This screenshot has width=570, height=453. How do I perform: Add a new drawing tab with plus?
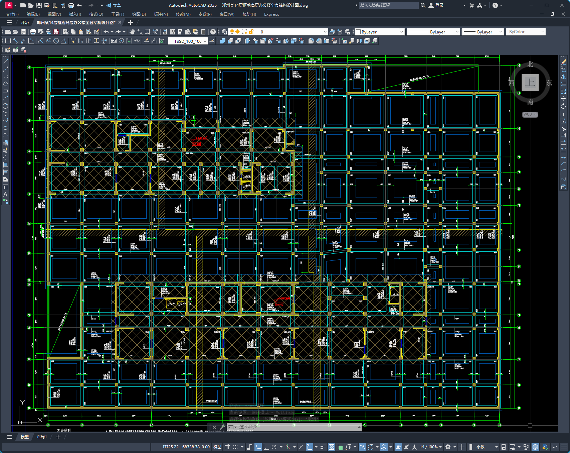pyautogui.click(x=131, y=22)
